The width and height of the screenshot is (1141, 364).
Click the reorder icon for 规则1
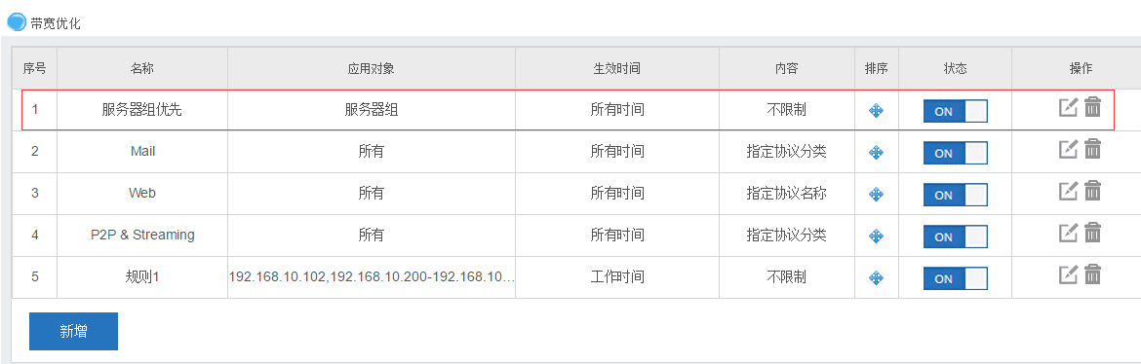876,278
